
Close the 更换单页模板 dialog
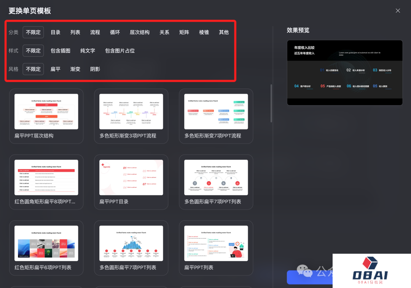[x=398, y=11]
